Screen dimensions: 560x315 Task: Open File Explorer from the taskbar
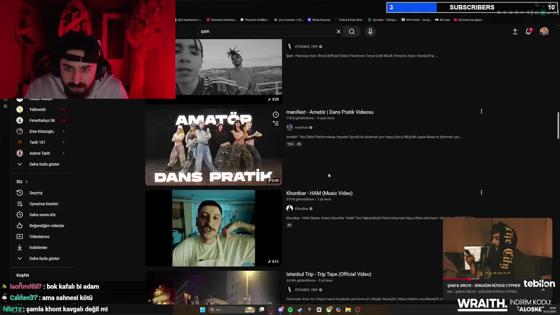click(x=348, y=310)
